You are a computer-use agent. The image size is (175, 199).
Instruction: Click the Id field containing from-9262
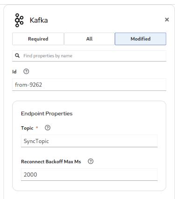pyautogui.click(x=89, y=85)
